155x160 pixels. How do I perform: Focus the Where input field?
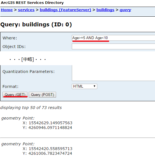(113, 38)
